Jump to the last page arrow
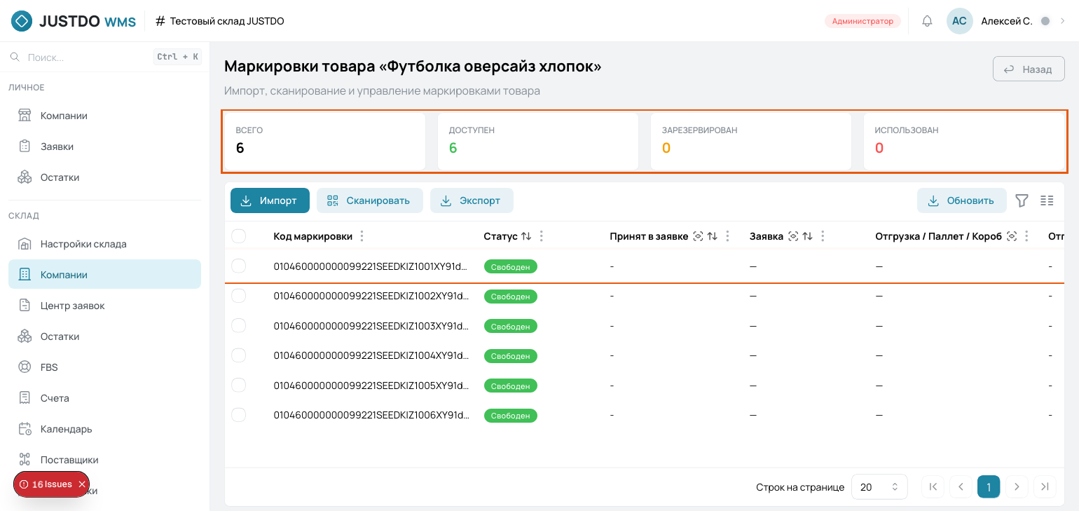 pyautogui.click(x=1045, y=487)
